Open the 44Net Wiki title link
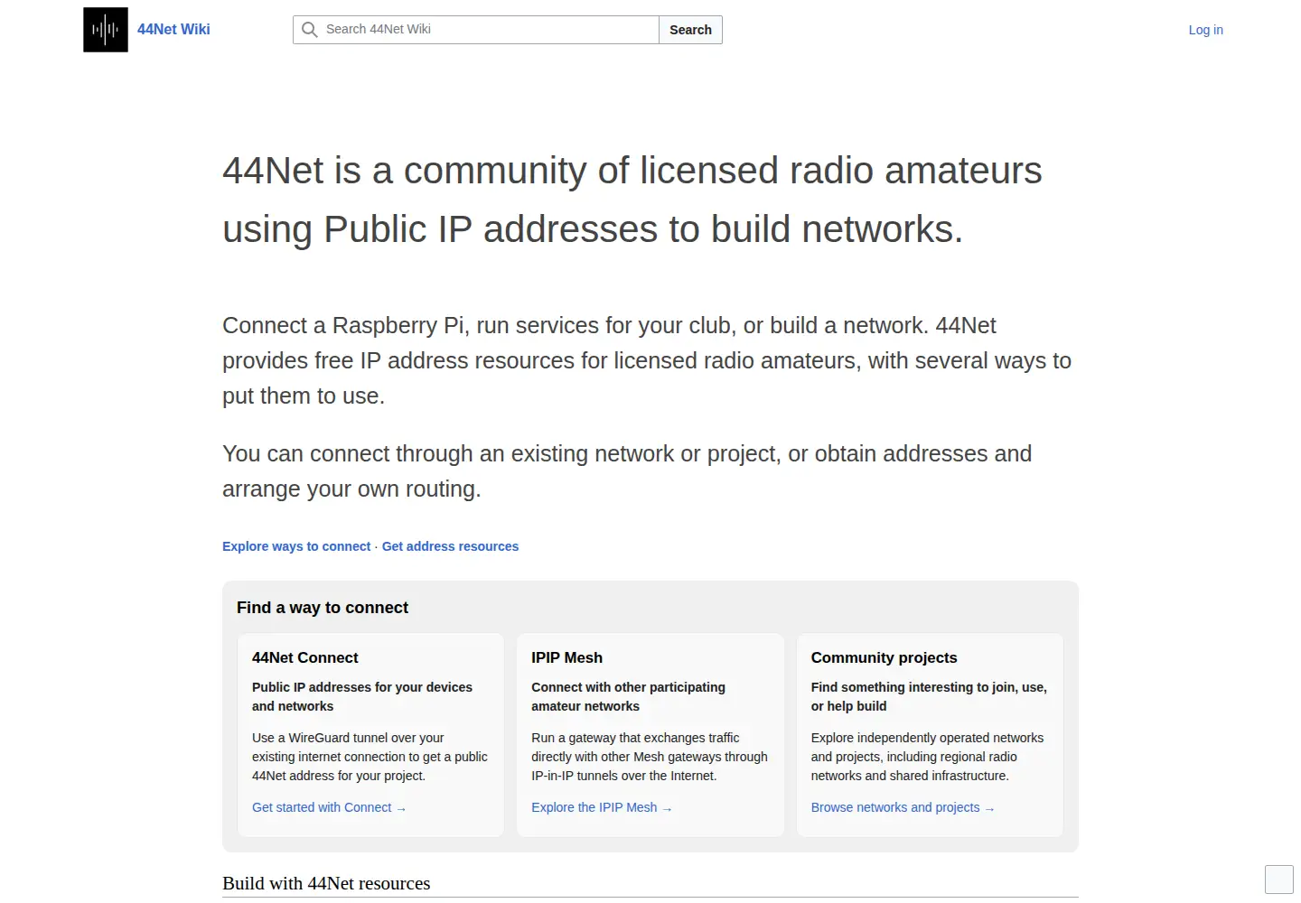 tap(173, 29)
